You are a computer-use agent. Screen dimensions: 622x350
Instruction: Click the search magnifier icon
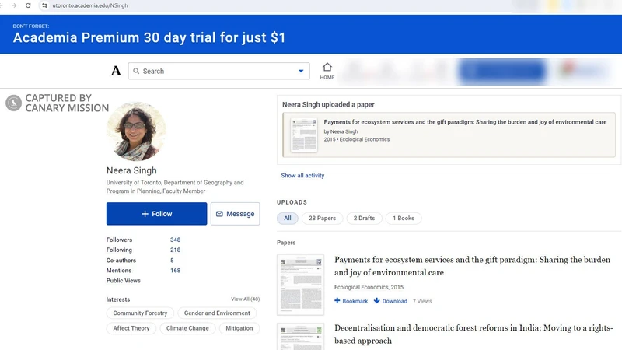136,71
